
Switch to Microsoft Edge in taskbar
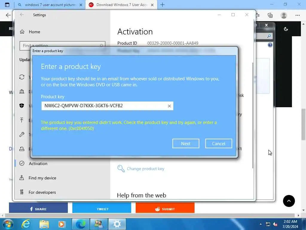[81, 224]
